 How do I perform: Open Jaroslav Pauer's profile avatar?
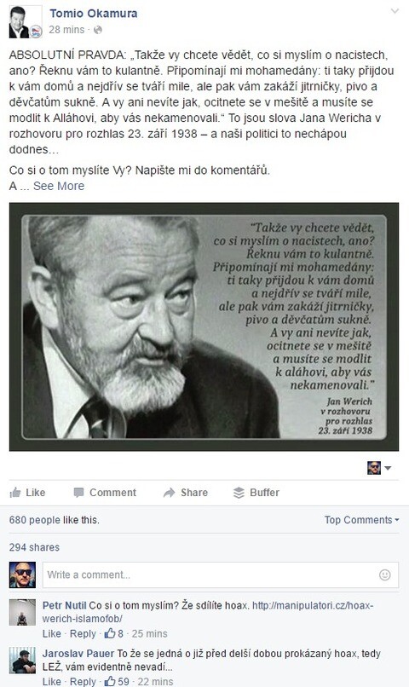[x=22, y=661]
